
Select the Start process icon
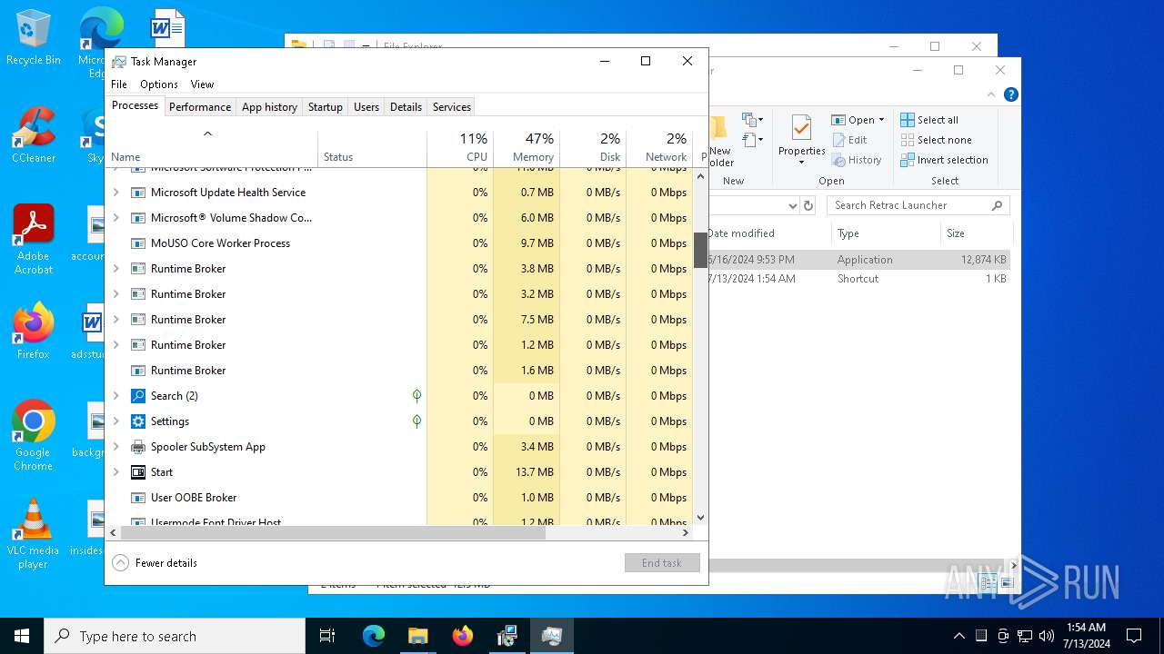(138, 472)
